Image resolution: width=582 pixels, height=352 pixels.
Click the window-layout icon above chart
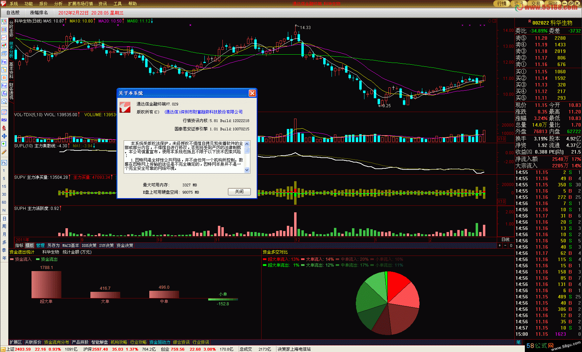(x=494, y=21)
